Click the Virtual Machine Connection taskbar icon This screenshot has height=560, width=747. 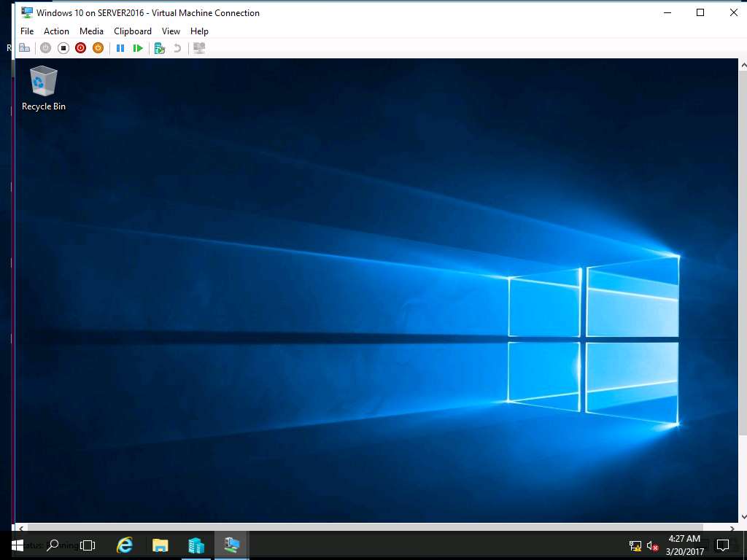pos(231,545)
